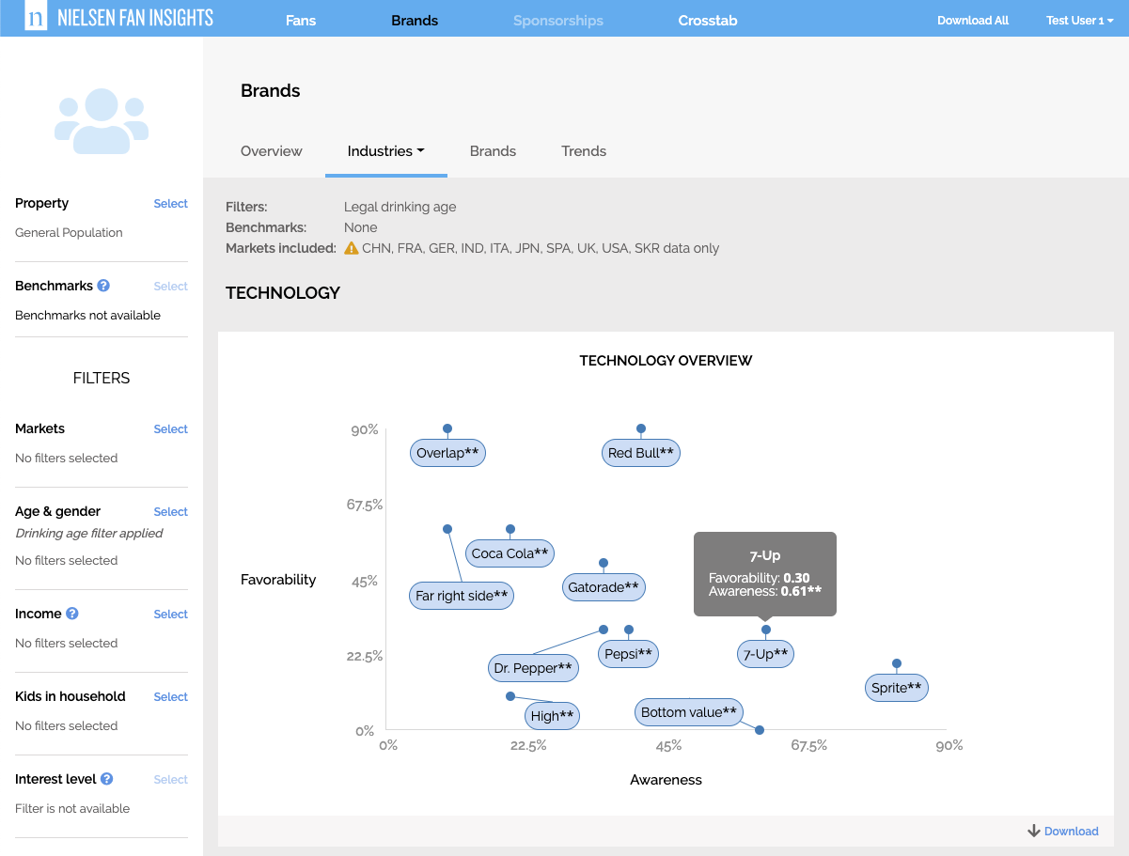Switch to the Overview tab
The height and width of the screenshot is (856, 1129).
(x=271, y=151)
